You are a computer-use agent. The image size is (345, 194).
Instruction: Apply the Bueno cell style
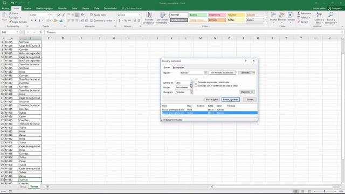point(198,15)
